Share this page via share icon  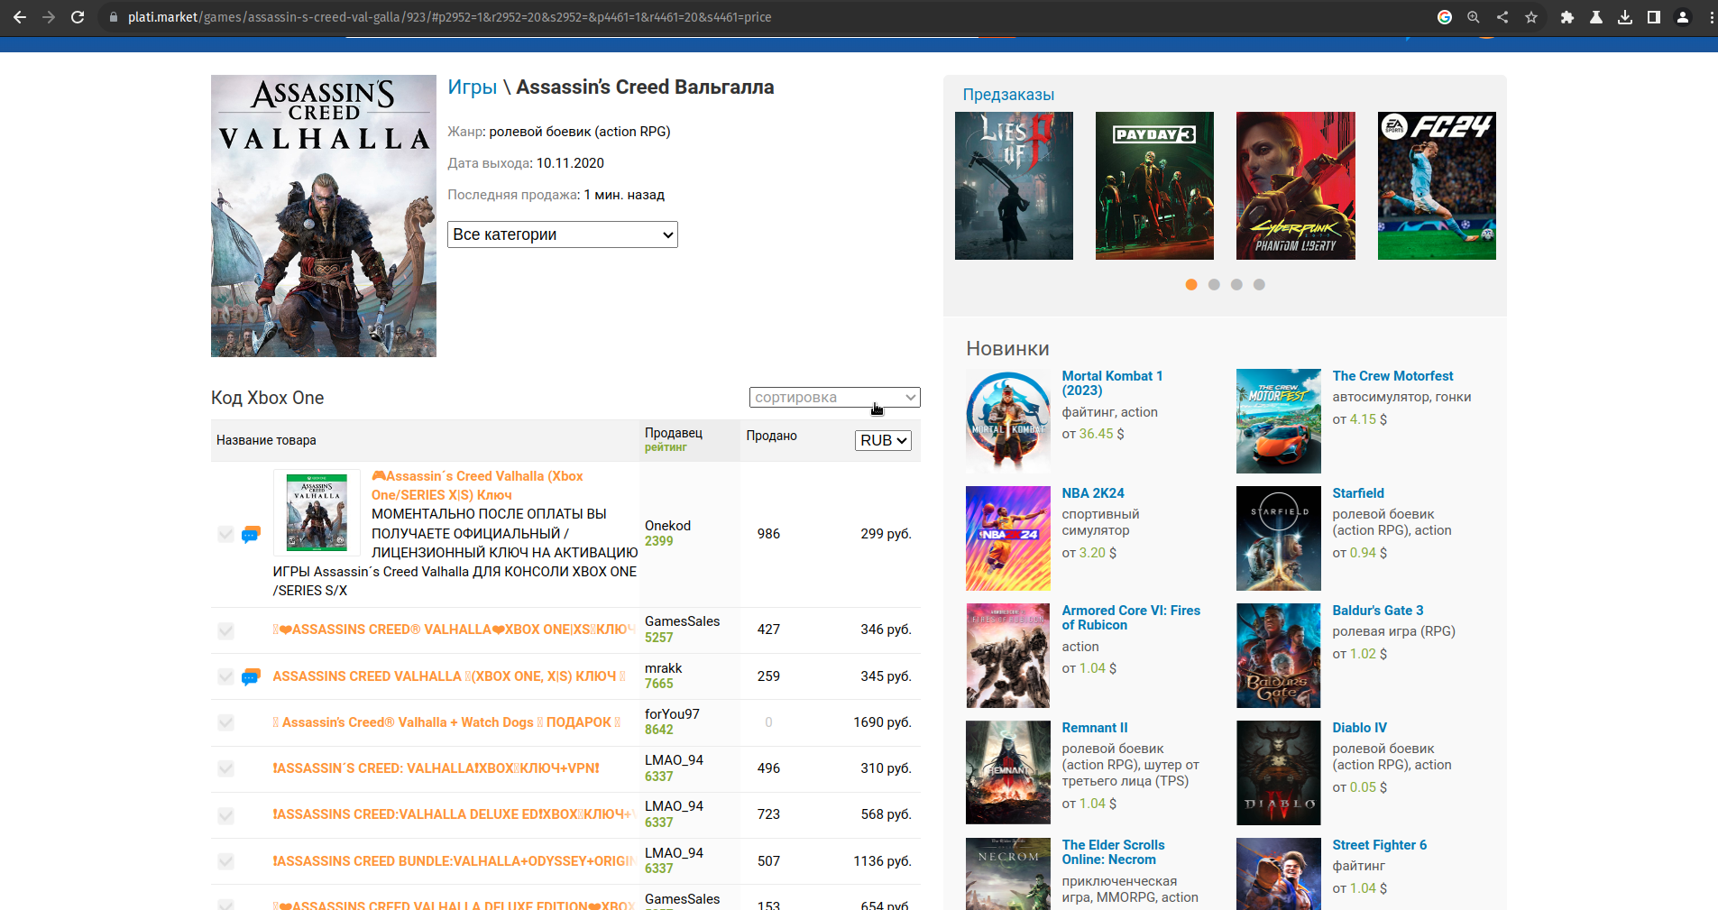tap(1502, 17)
